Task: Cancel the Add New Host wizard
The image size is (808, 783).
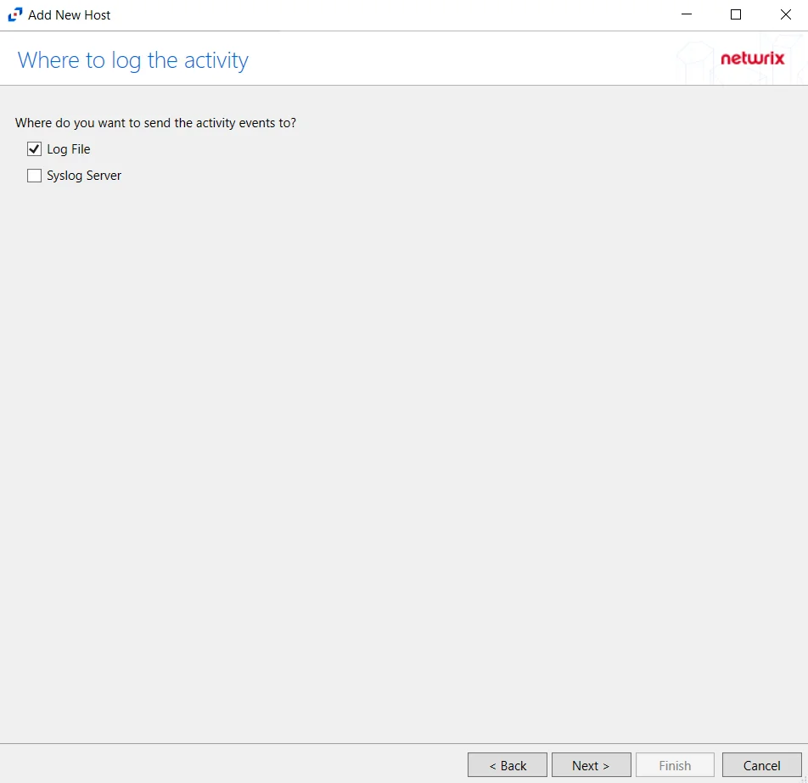Action: pyautogui.click(x=761, y=765)
